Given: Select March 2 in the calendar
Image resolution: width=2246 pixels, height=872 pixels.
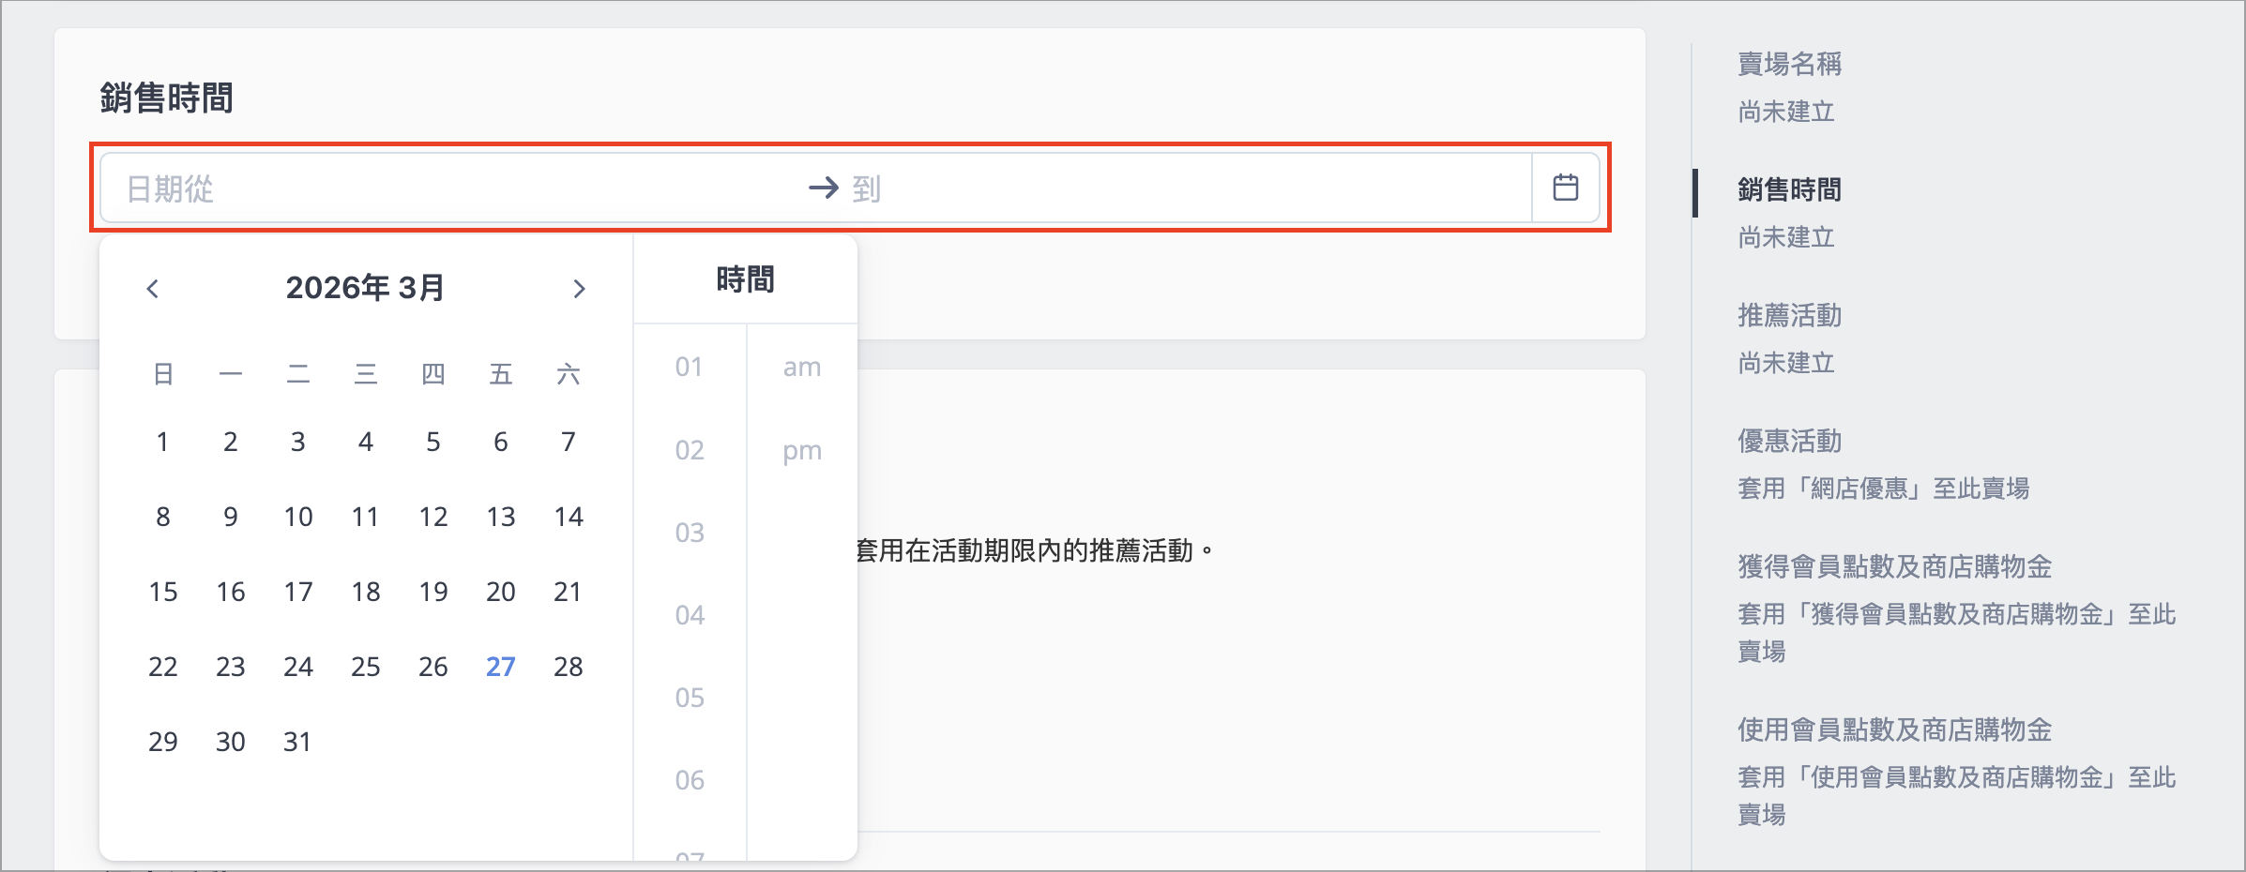Looking at the screenshot, I should coord(231,442).
